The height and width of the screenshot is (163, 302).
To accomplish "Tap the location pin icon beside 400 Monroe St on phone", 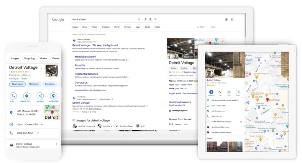I will point(11,113).
